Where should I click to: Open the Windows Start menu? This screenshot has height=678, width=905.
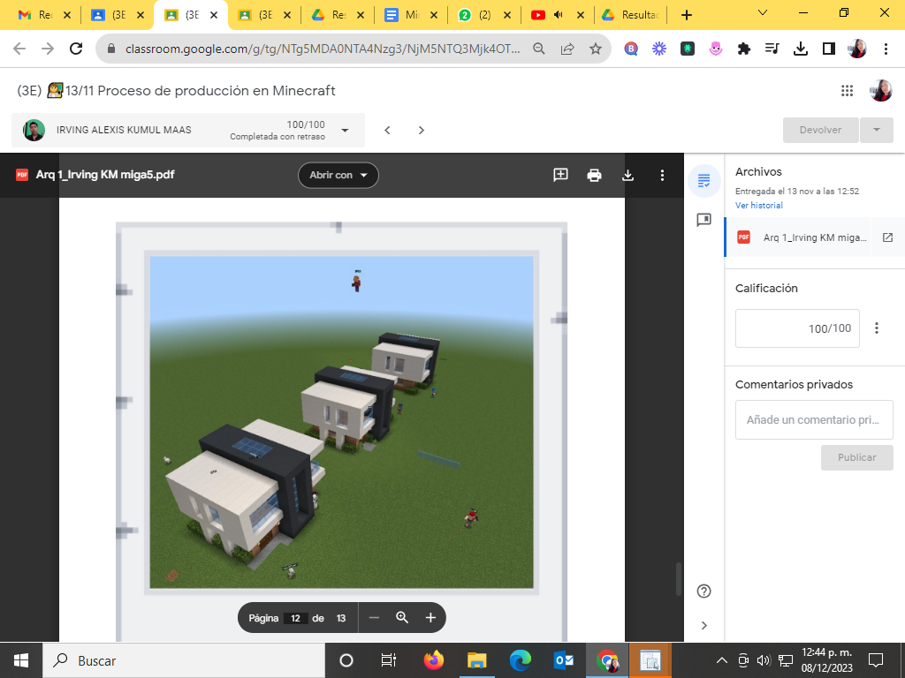click(x=21, y=660)
